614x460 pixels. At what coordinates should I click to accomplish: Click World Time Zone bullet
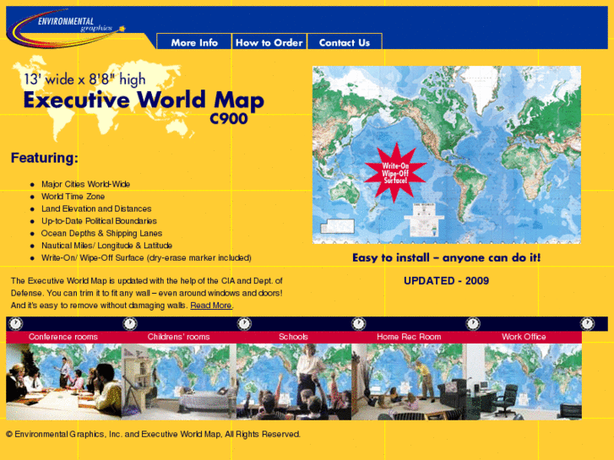73,197
